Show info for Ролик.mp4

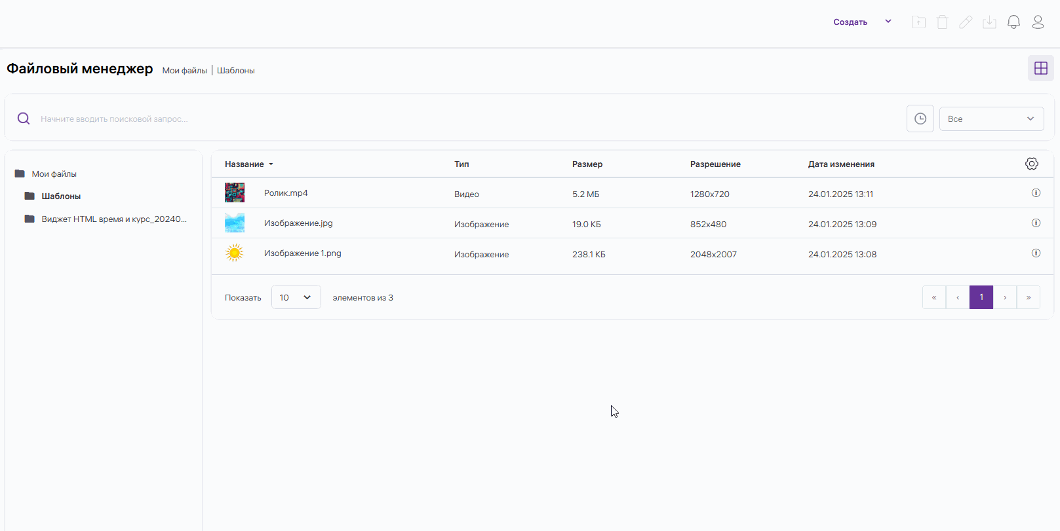click(x=1036, y=193)
